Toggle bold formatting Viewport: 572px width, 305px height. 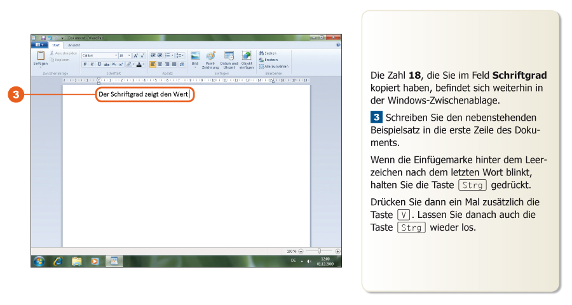pyautogui.click(x=85, y=64)
